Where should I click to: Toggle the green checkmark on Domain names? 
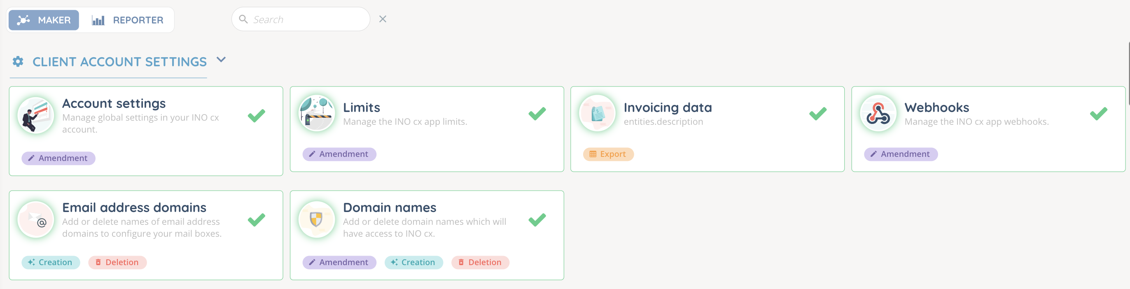point(537,219)
